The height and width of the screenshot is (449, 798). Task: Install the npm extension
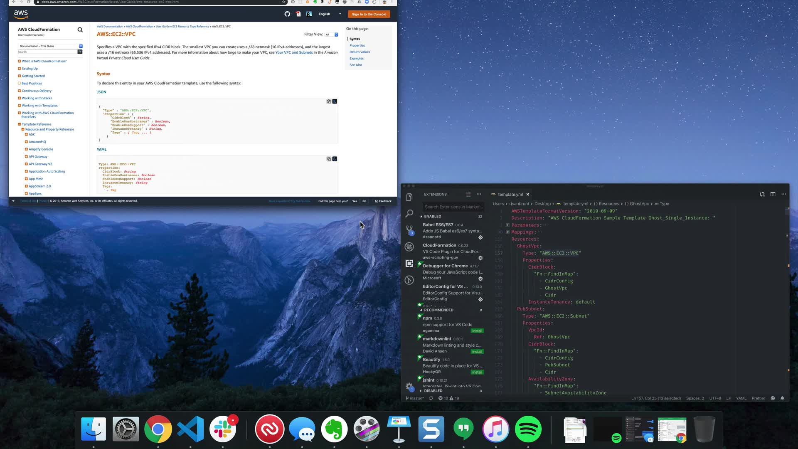tap(477, 331)
